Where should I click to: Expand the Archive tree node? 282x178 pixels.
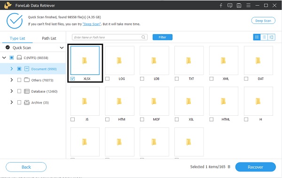point(11,103)
